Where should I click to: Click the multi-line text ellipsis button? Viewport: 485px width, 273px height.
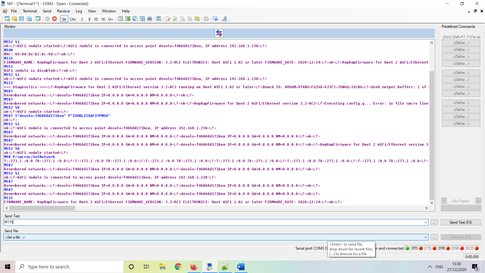pos(434,222)
